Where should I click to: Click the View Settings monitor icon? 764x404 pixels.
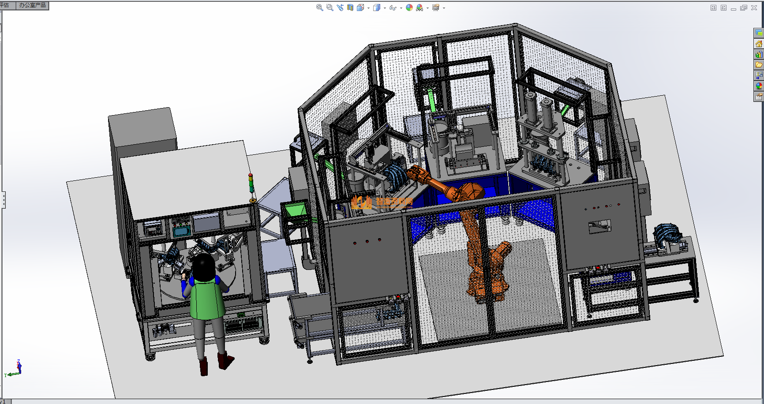(436, 7)
